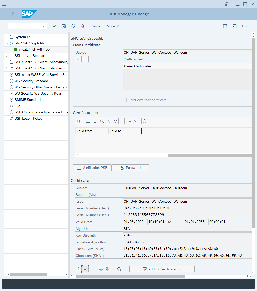Click the SAP back arrow icon

13,14
